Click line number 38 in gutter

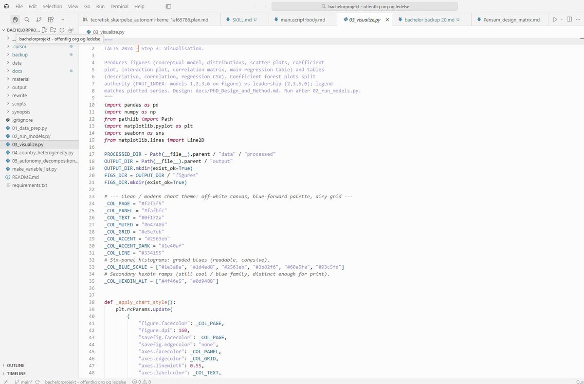click(x=92, y=302)
